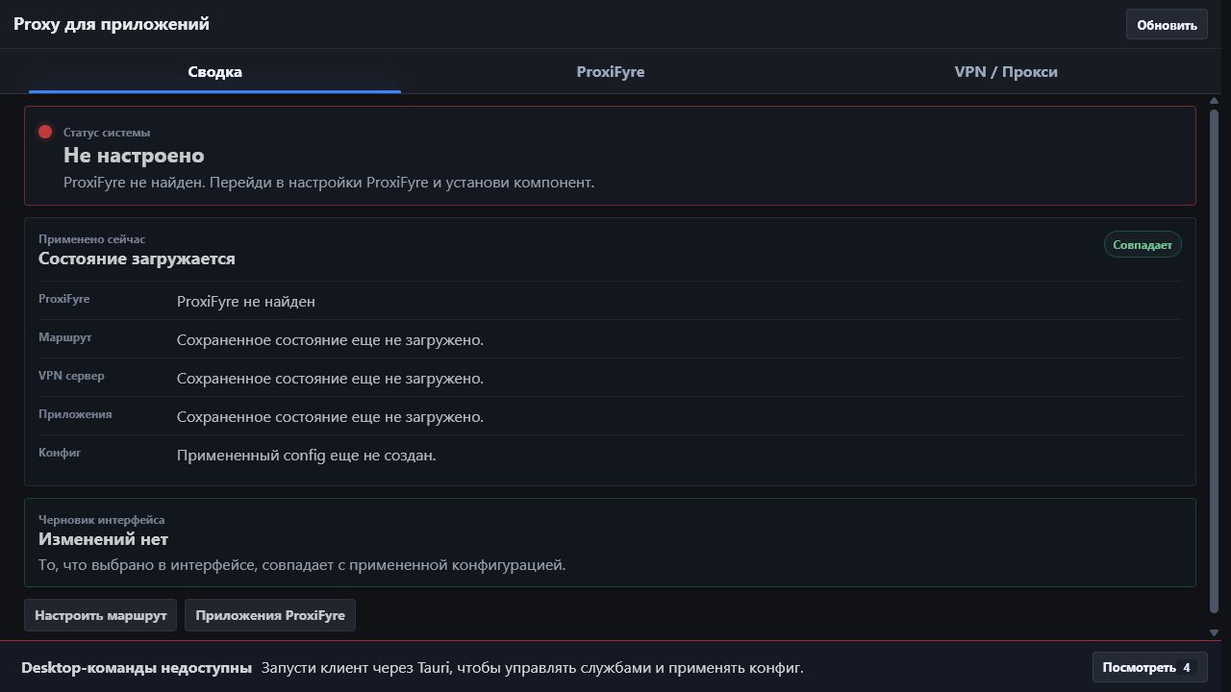
Task: Click the 'Запусти клиент через Tauri' hint text
Action: [532, 668]
